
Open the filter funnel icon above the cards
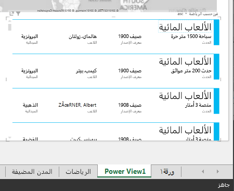click(18, 14)
